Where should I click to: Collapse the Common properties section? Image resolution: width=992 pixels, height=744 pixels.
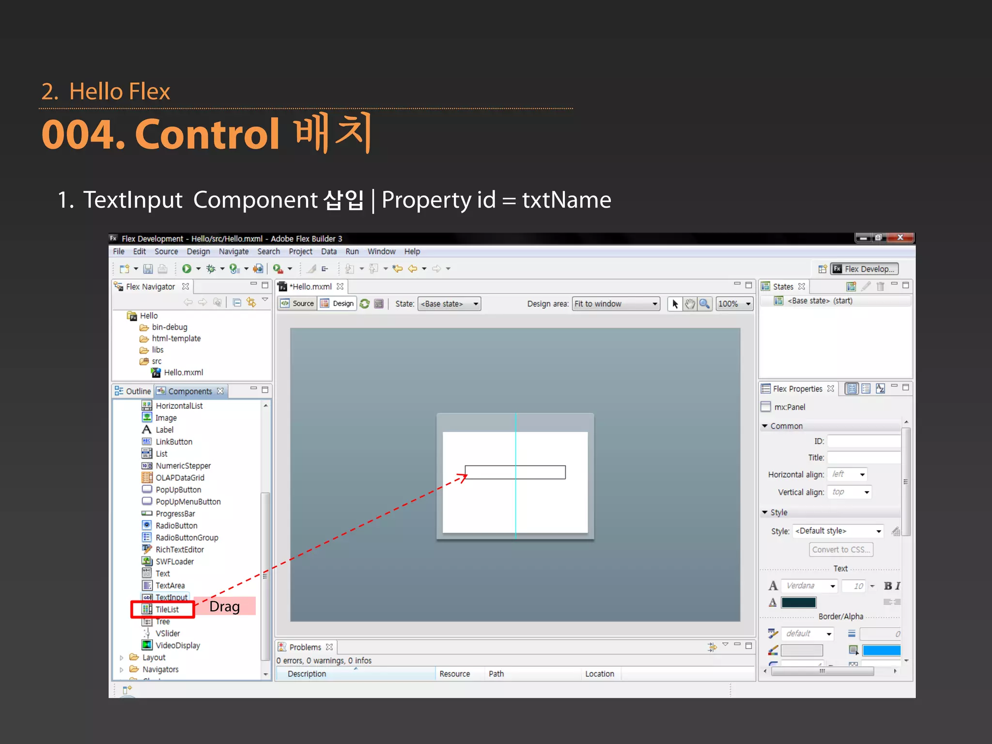765,426
